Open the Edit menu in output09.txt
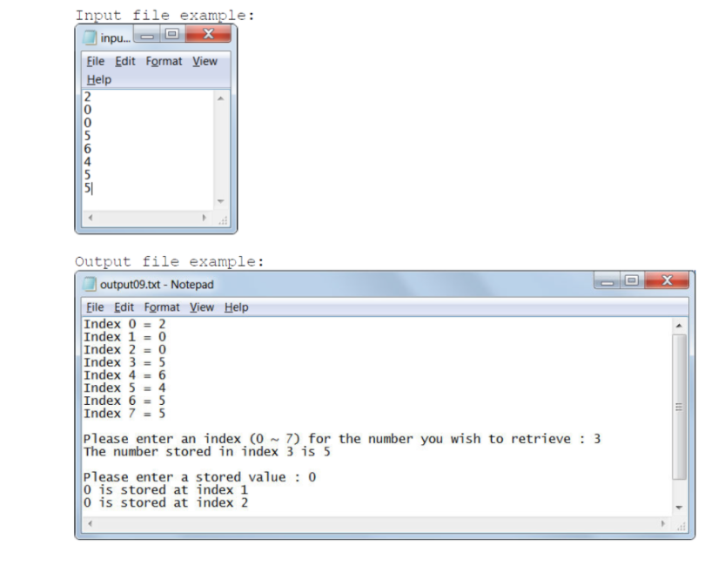725x573 pixels. (124, 307)
